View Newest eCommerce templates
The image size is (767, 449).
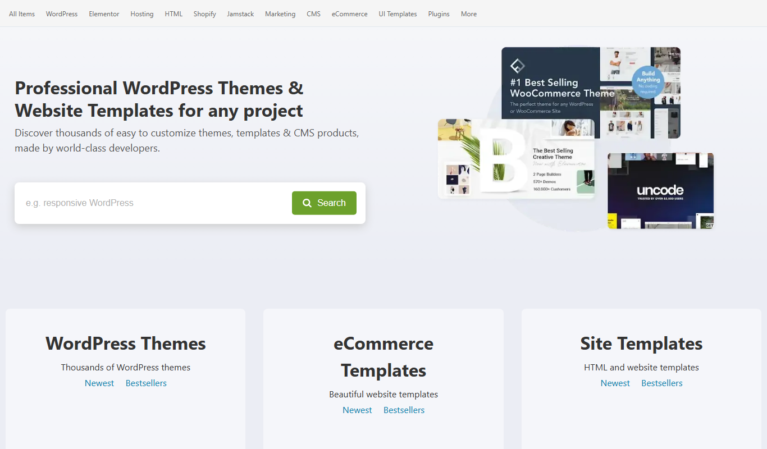[357, 410]
